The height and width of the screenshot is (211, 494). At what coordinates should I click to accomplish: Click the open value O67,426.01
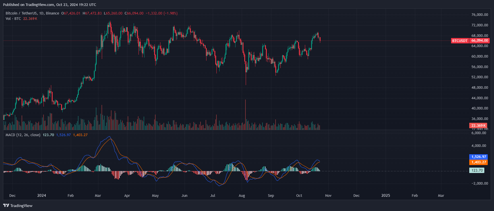(71, 13)
